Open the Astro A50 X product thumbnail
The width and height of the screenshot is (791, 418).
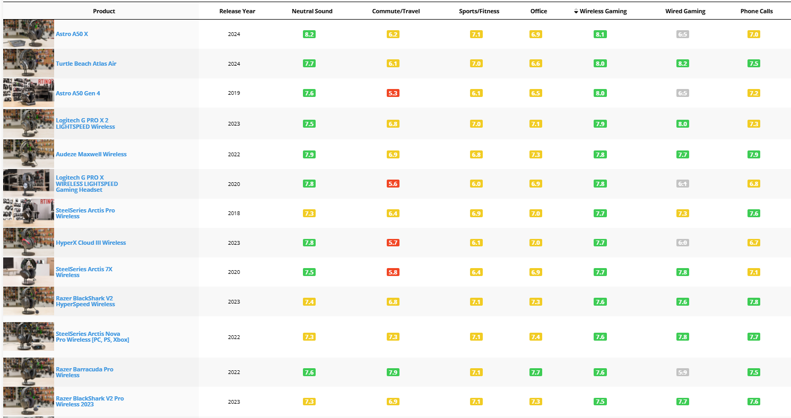point(29,34)
